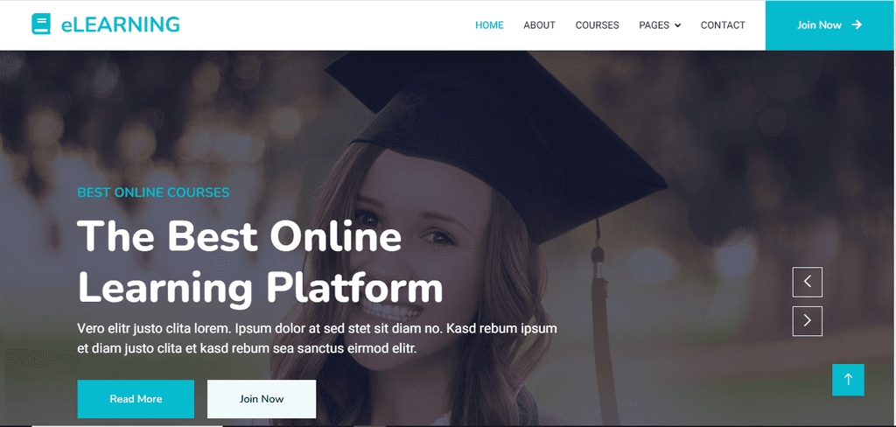Click the white Join Now hero button
This screenshot has width=896, height=427.
[262, 399]
